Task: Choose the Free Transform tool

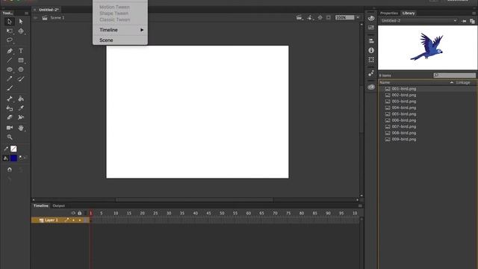Action: (10, 31)
